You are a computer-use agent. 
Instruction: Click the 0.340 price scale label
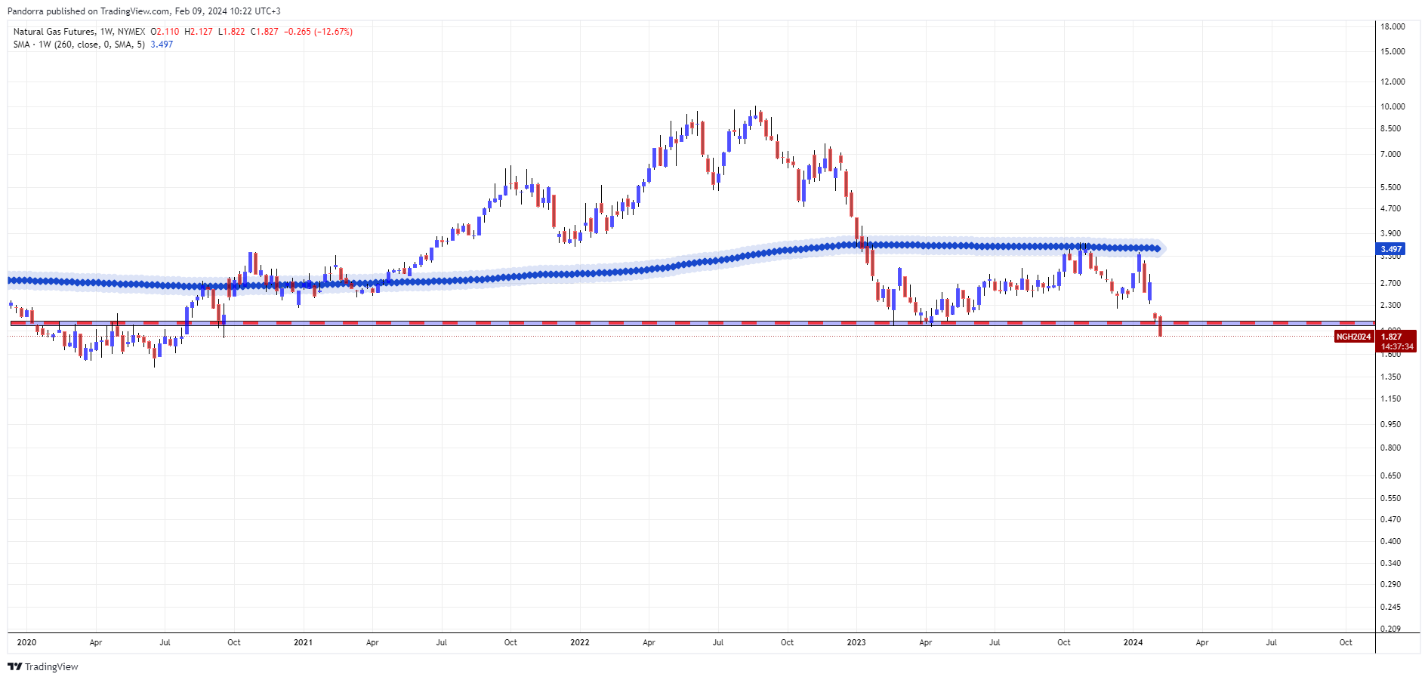[x=1390, y=563]
